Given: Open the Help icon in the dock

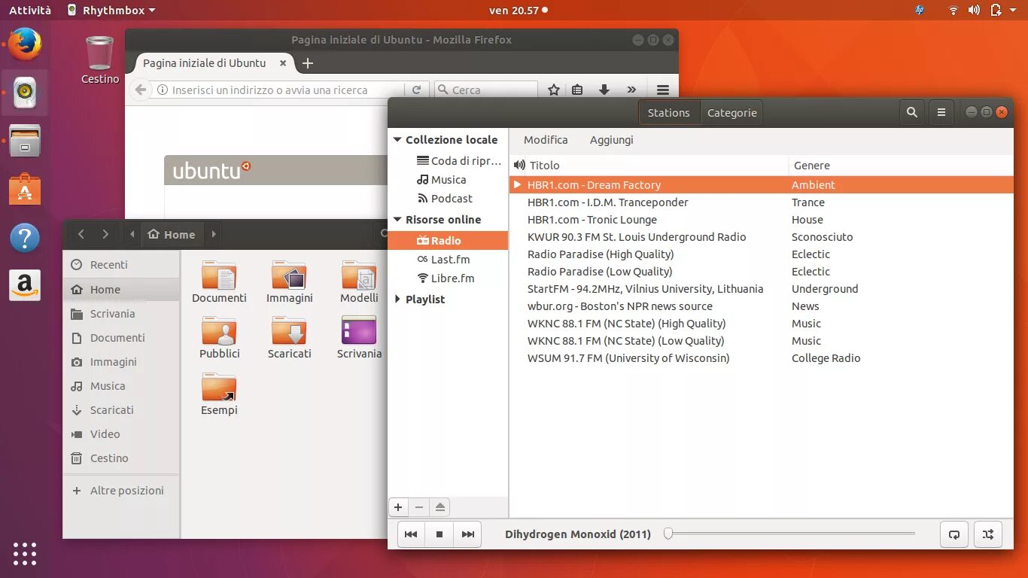Looking at the screenshot, I should 25,238.
